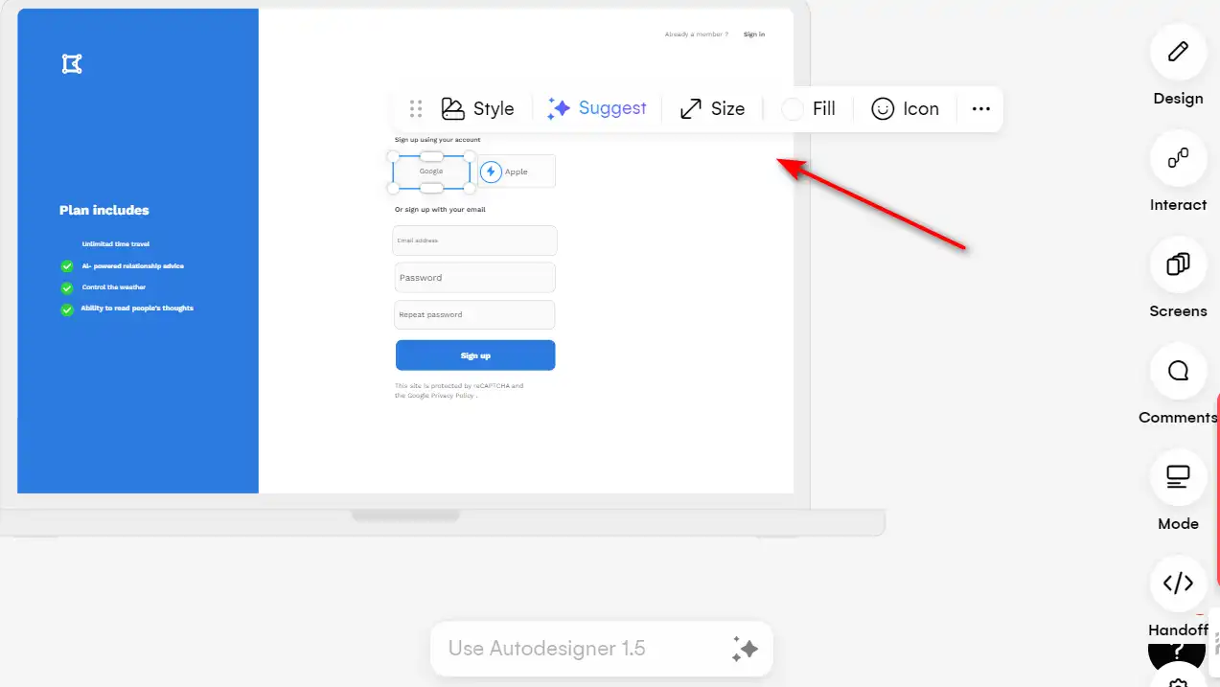This screenshot has height=687, width=1220.
Task: Open the three-dots more options menu
Action: click(x=980, y=108)
